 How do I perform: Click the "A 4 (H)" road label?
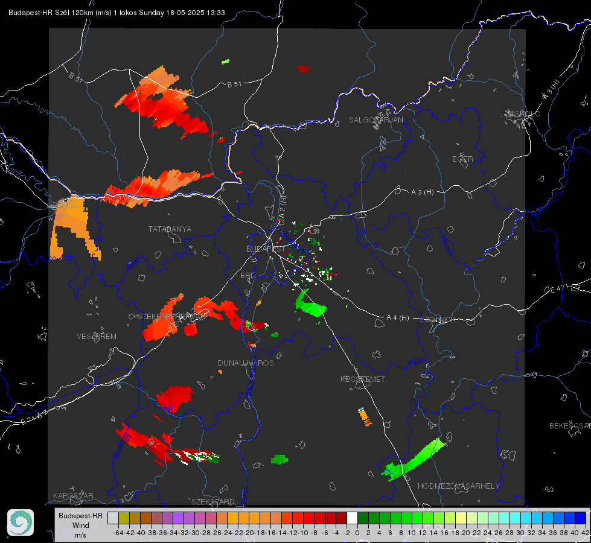click(398, 318)
